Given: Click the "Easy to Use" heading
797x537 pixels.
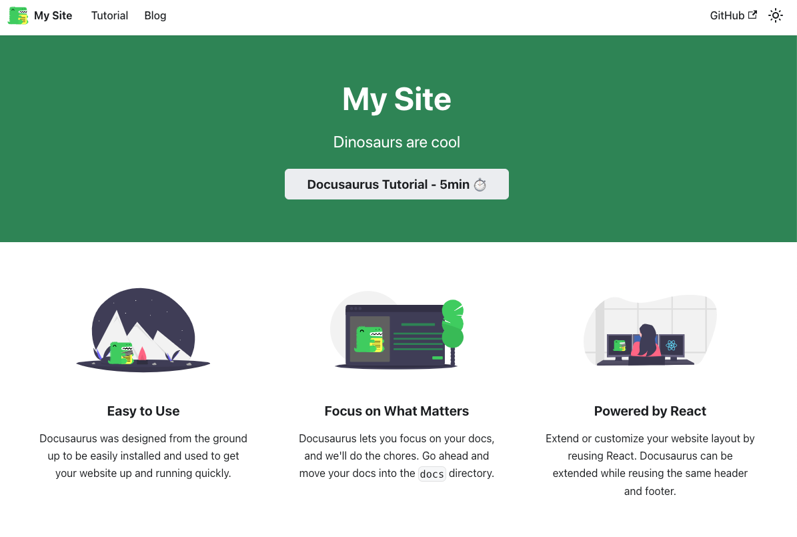Looking at the screenshot, I should click(x=143, y=411).
